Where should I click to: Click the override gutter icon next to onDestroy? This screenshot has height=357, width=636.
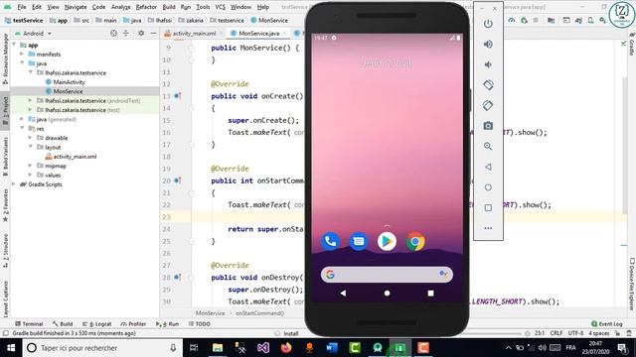177,278
